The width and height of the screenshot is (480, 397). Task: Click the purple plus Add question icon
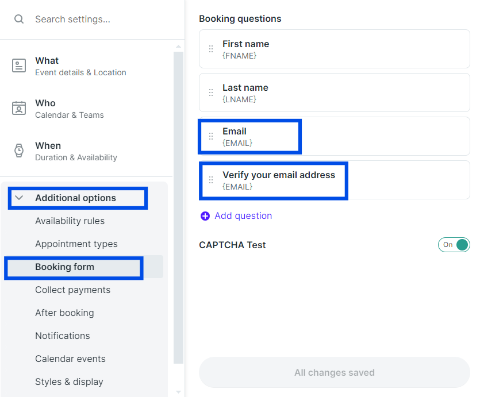205,216
